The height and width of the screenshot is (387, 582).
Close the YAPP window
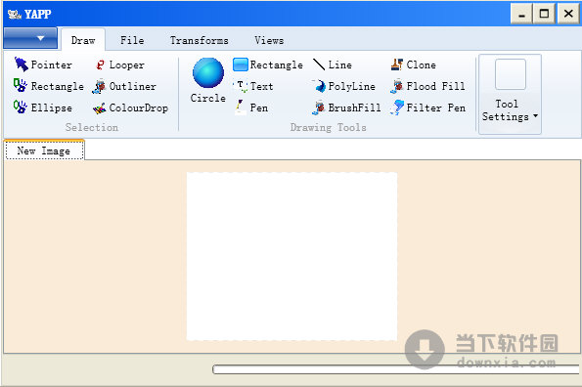click(568, 14)
